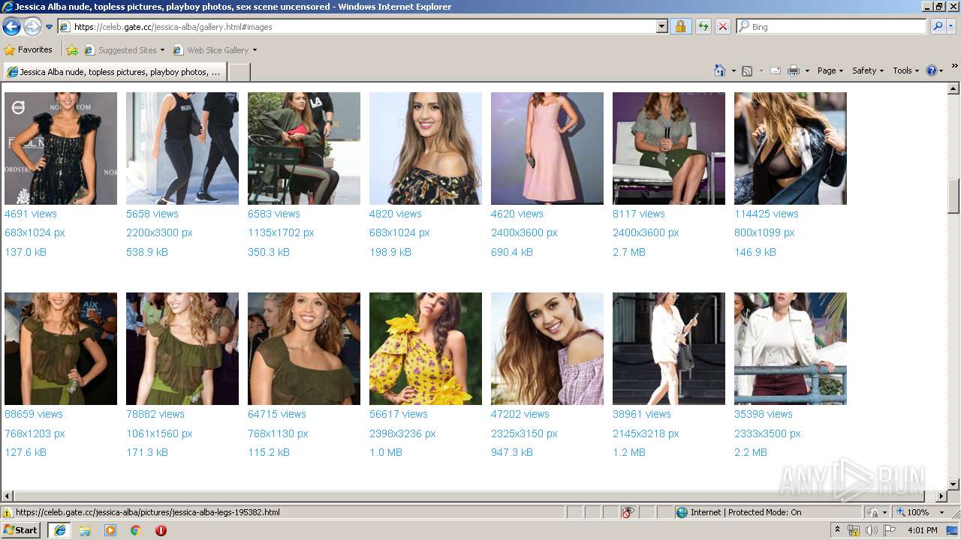961x540 pixels.
Task: Open the Tools menu
Action: click(x=905, y=70)
